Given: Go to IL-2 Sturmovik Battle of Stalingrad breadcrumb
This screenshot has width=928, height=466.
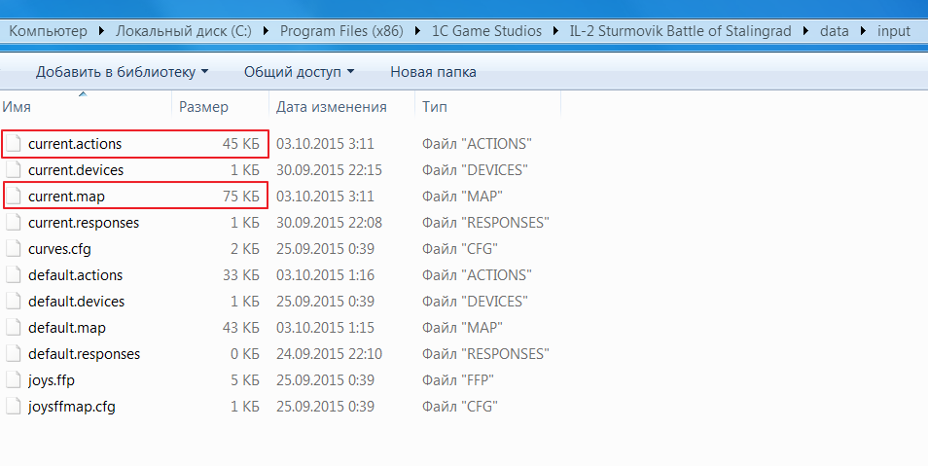Looking at the screenshot, I should (x=680, y=31).
